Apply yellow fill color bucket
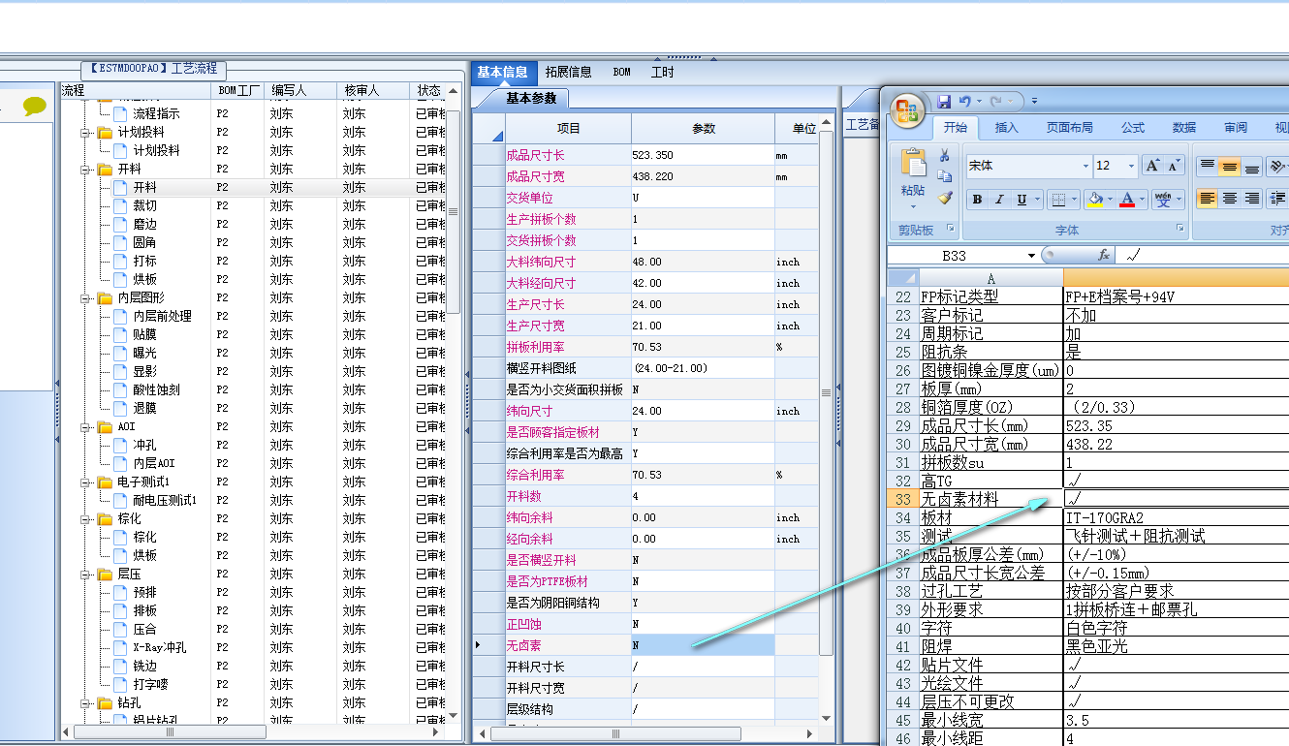 coord(1095,200)
